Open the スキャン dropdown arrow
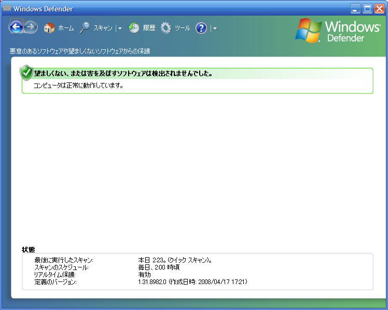The width and height of the screenshot is (388, 310). pyautogui.click(x=120, y=28)
